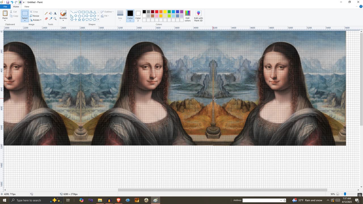The width and height of the screenshot is (363, 204).
Task: Click the Brushes tool icon
Action: tap(63, 14)
